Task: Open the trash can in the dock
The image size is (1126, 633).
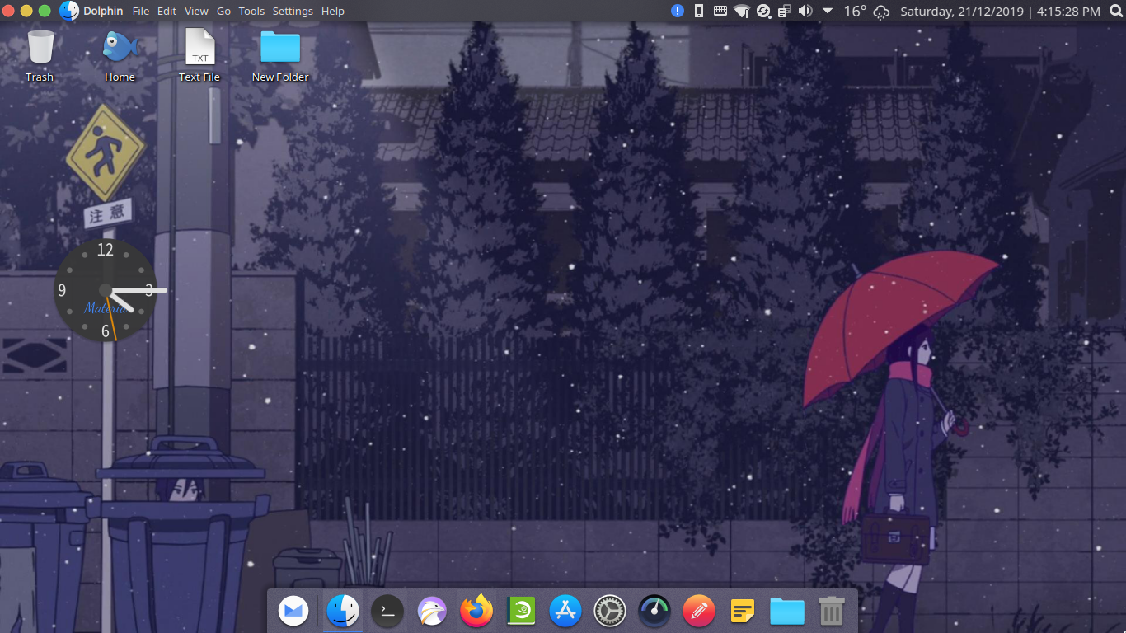Action: (x=831, y=611)
